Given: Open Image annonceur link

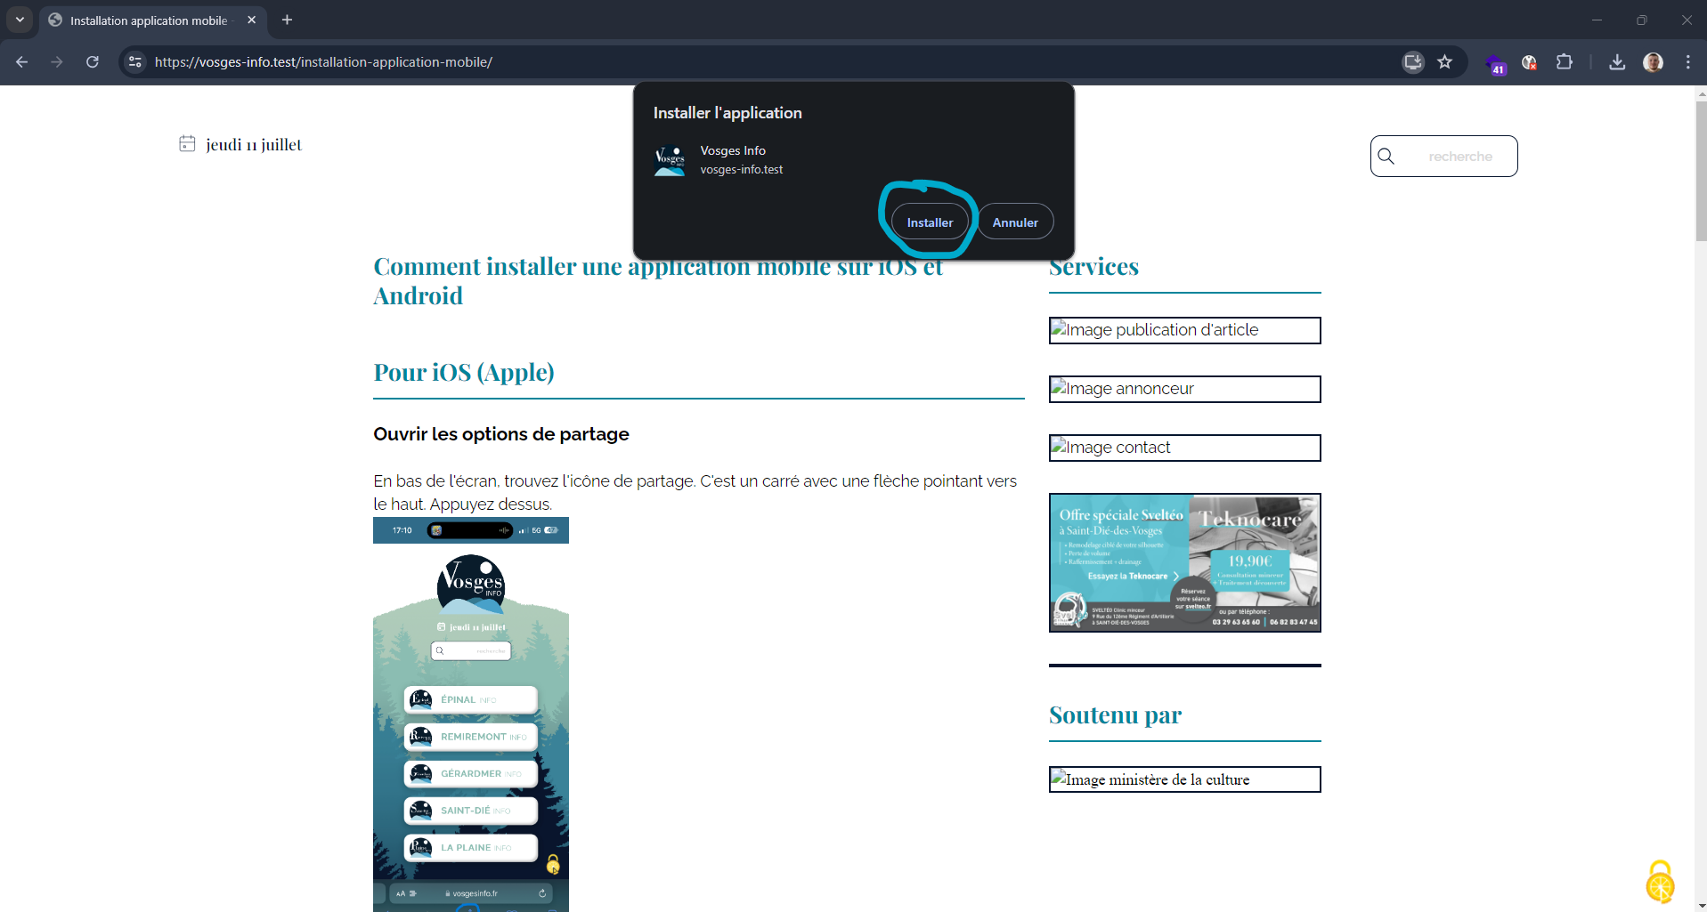Looking at the screenshot, I should coord(1184,389).
